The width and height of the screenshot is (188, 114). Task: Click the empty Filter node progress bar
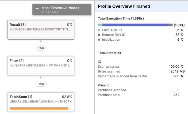coord(41,72)
